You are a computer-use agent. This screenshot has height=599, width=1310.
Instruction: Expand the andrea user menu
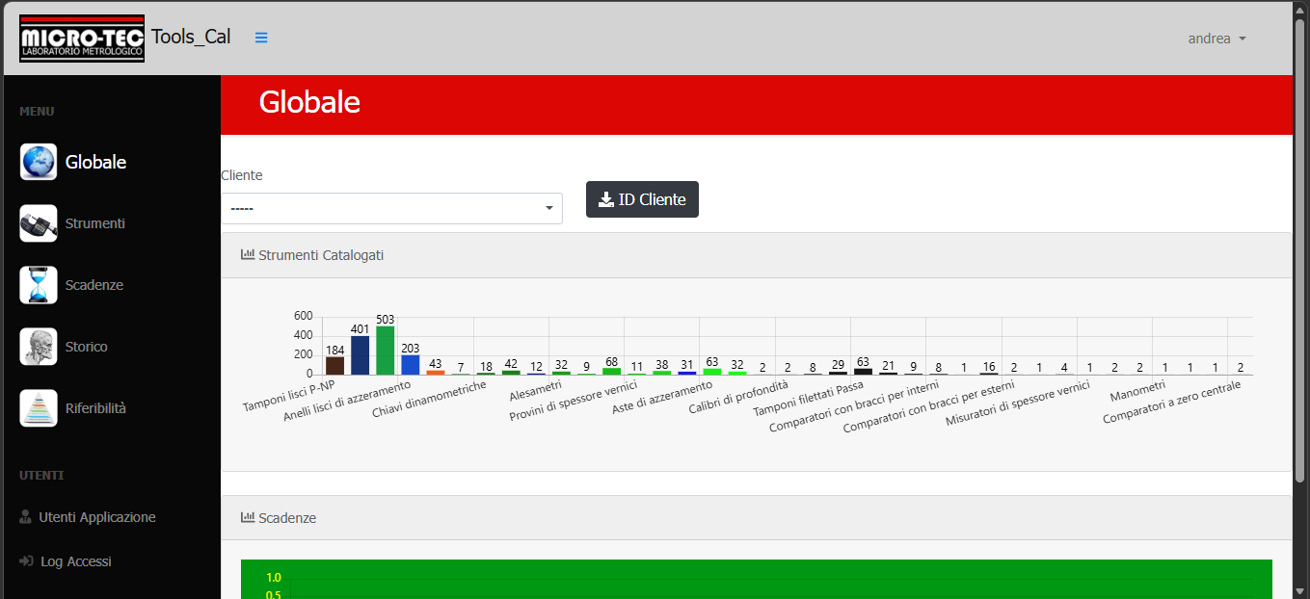pyautogui.click(x=1216, y=39)
